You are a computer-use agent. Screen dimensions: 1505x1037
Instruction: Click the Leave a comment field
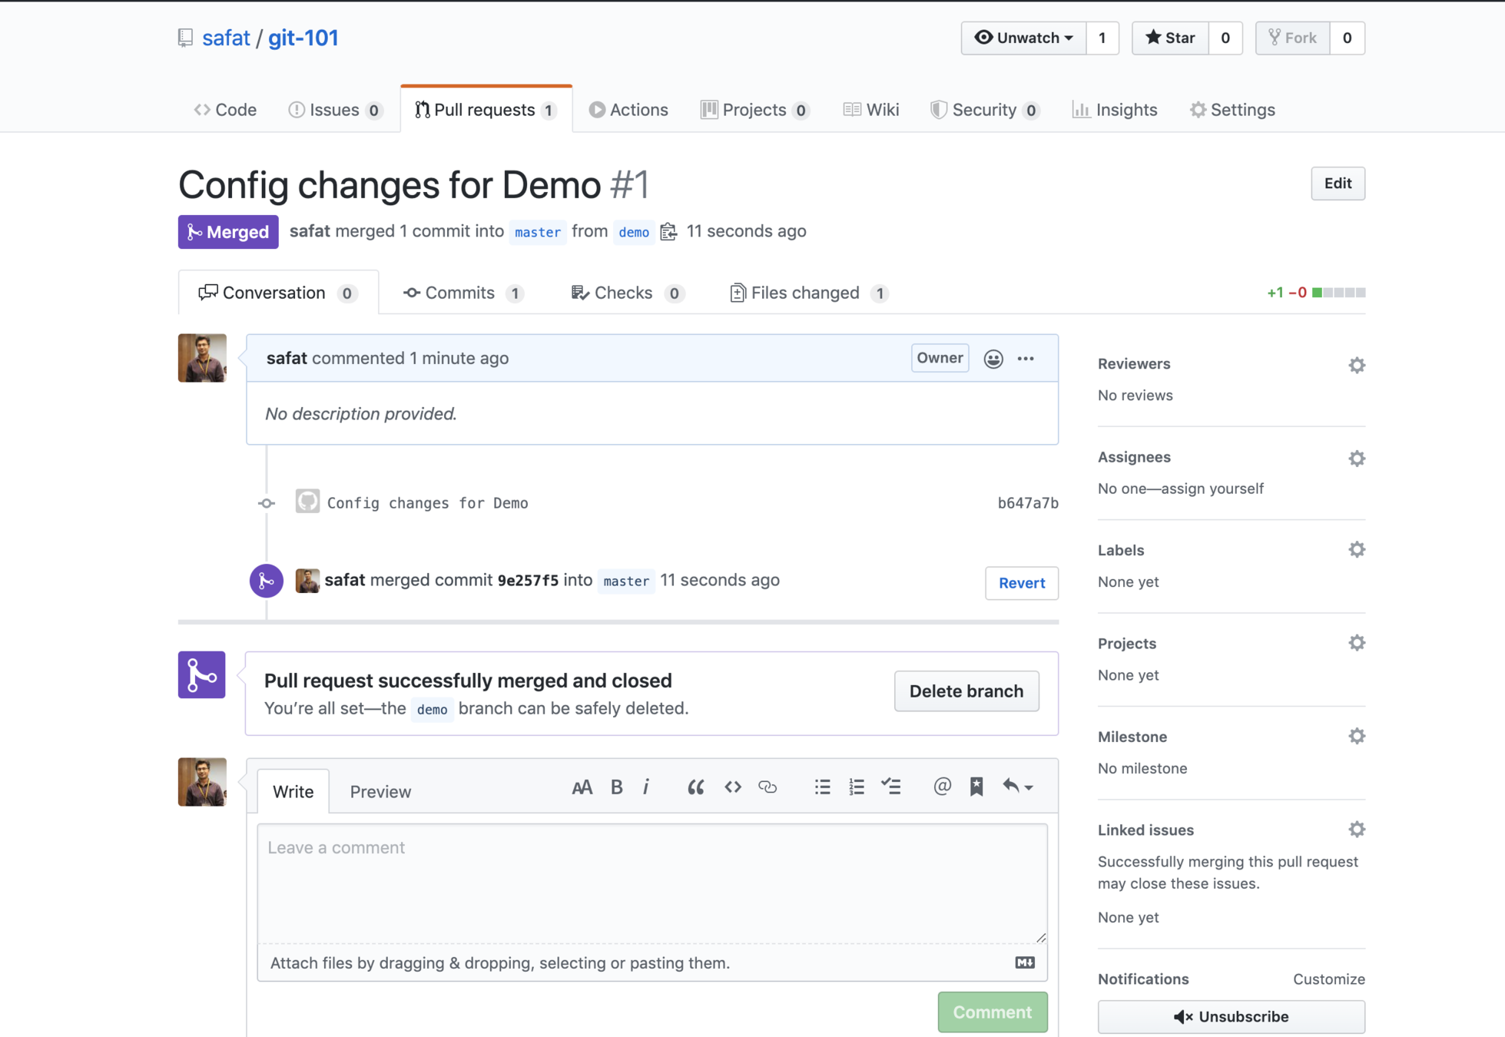651,882
